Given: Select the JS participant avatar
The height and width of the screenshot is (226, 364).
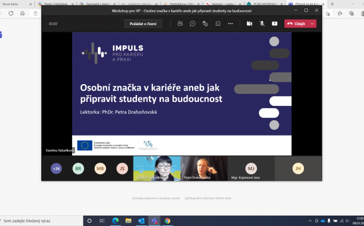Looking at the screenshot, I should (122, 169).
